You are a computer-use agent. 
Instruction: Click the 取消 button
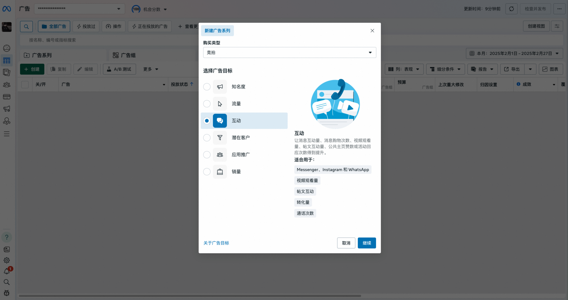[x=346, y=243]
